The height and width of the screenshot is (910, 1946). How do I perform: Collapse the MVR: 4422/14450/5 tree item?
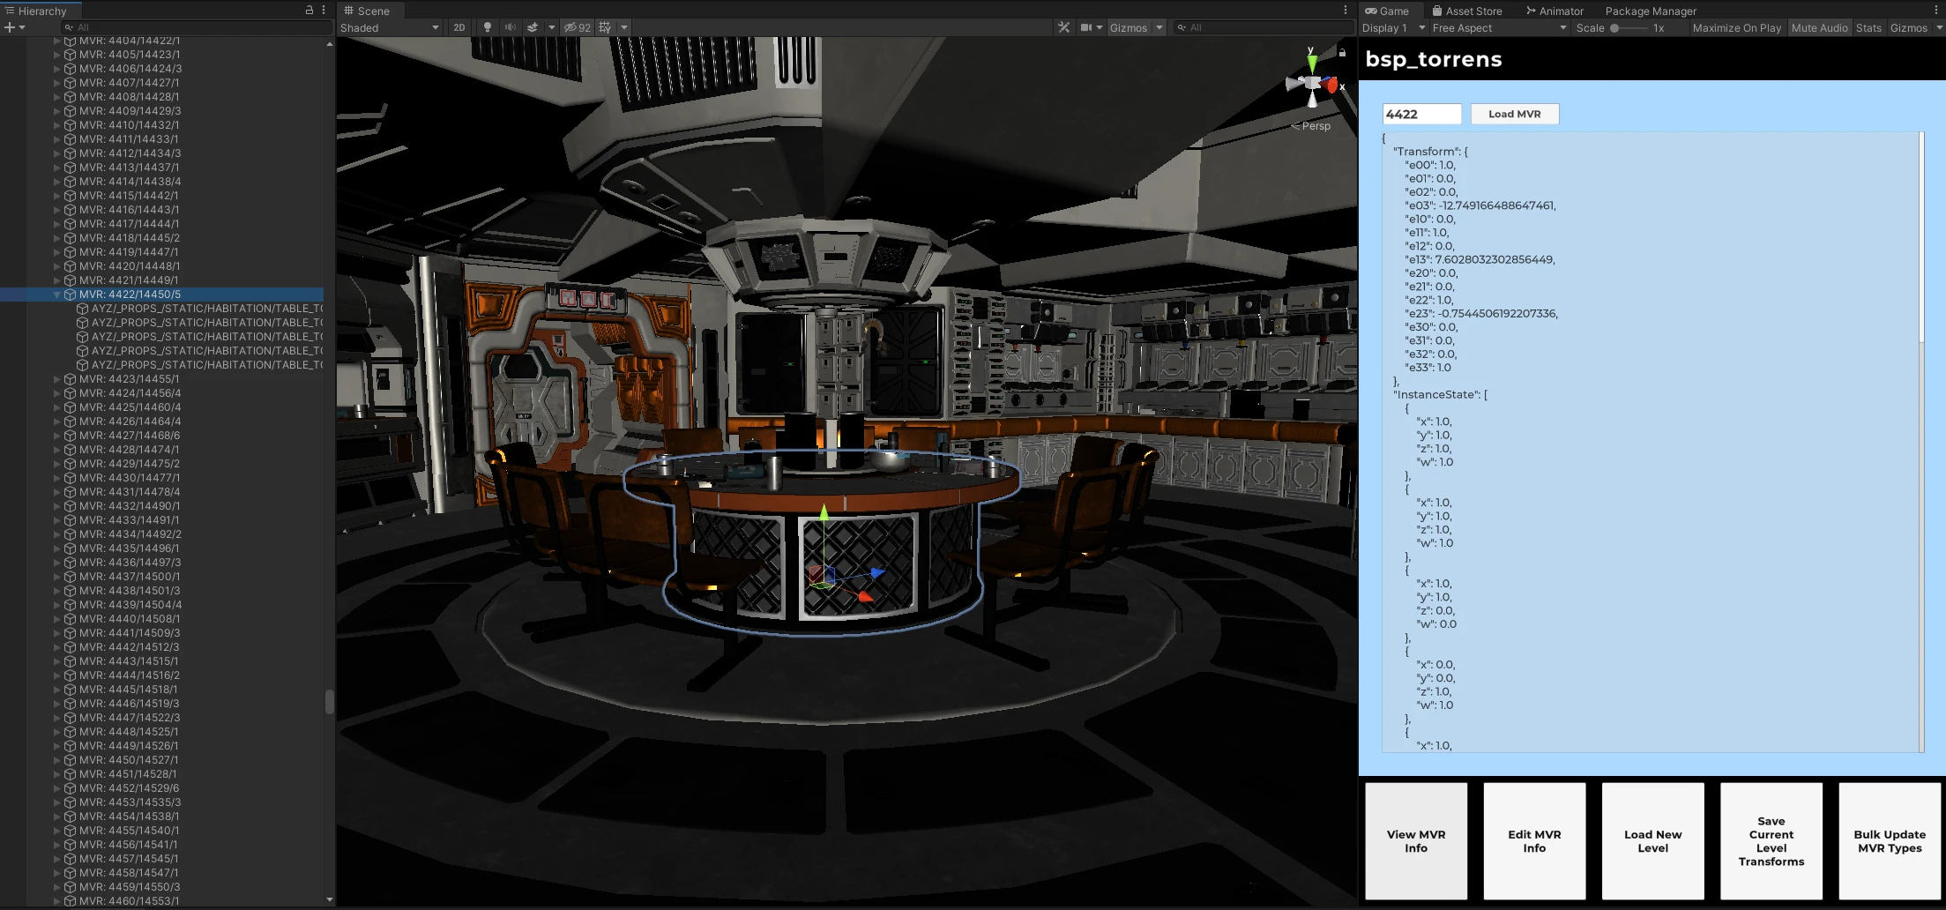pos(57,295)
